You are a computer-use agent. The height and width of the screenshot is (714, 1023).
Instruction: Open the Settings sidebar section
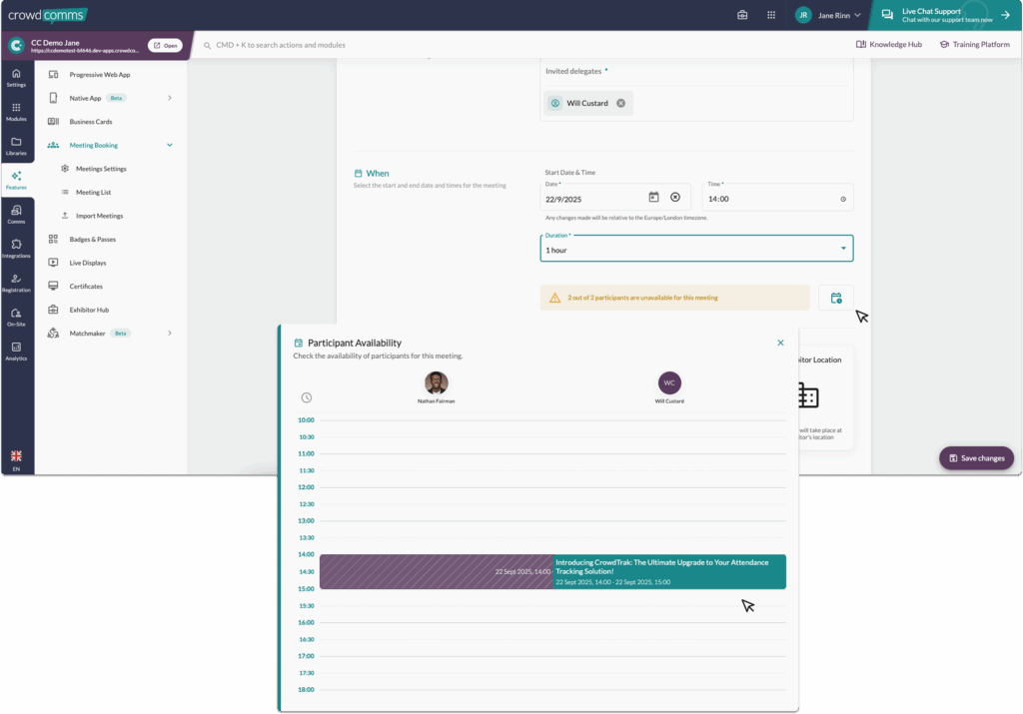tap(16, 78)
